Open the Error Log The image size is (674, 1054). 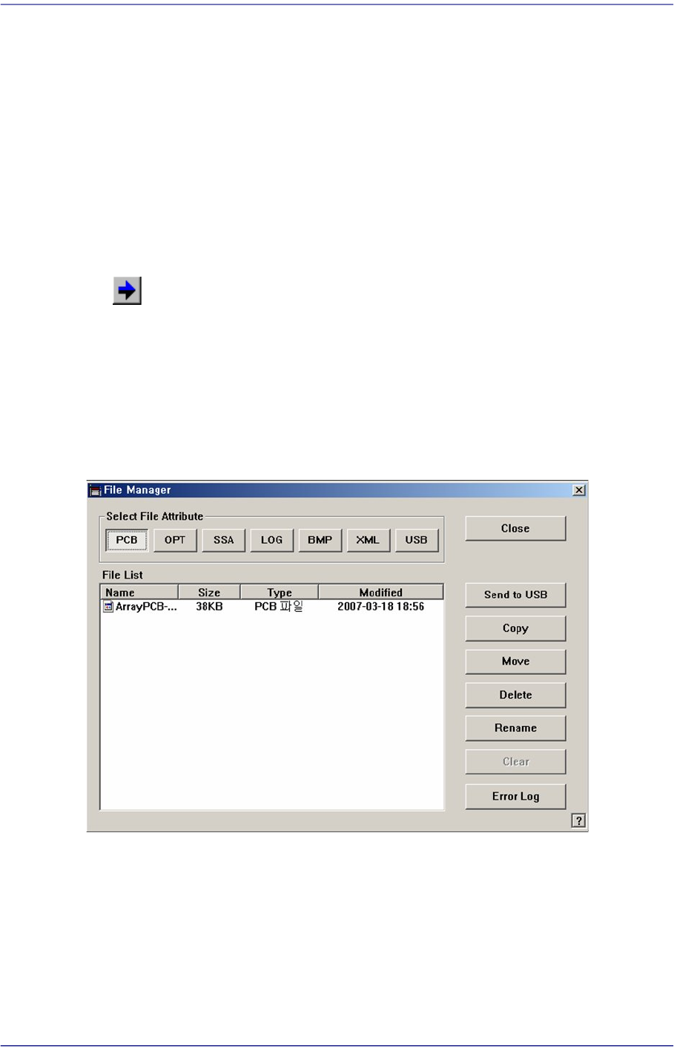(515, 797)
